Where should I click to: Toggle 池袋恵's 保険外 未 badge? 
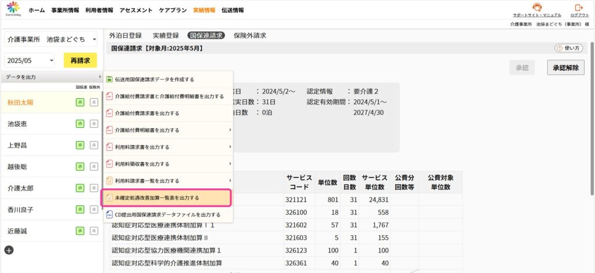click(94, 124)
